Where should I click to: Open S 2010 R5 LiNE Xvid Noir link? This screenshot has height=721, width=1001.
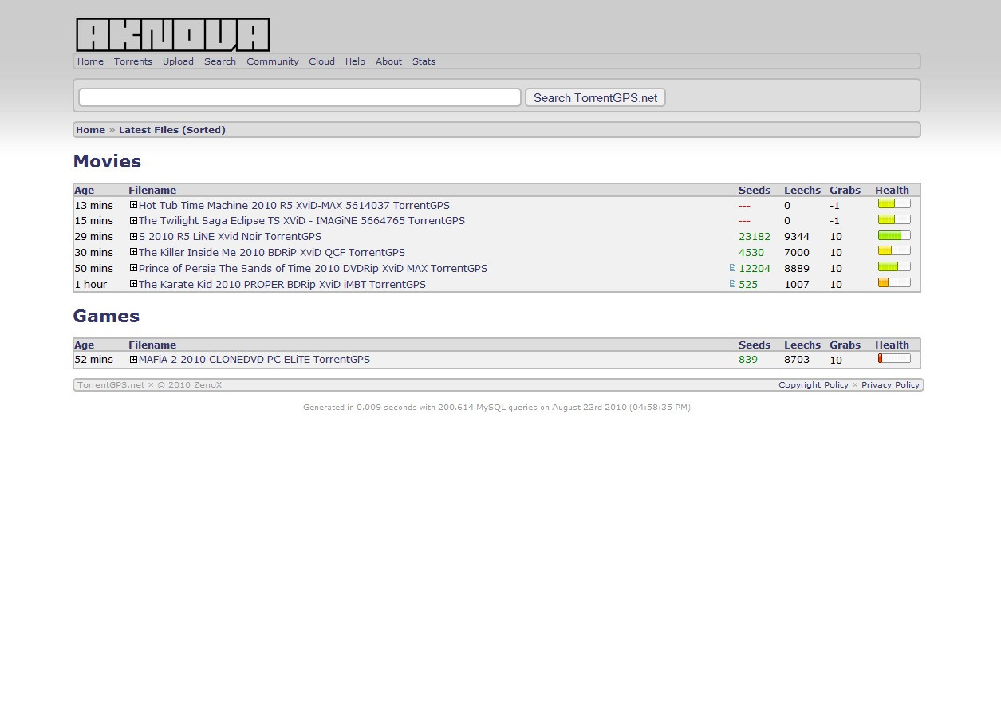point(230,236)
